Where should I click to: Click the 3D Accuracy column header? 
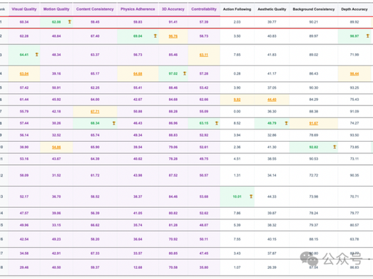(173, 9)
